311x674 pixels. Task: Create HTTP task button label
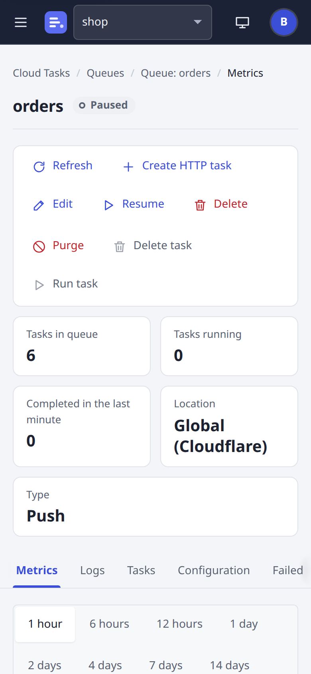pos(187,165)
